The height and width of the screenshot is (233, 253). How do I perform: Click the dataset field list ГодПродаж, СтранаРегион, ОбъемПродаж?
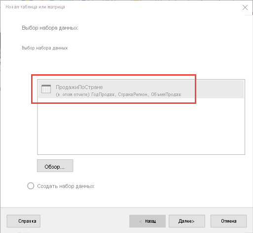tap(136, 94)
